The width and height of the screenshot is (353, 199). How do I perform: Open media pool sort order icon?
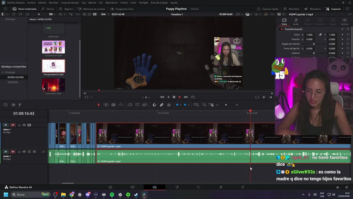click(x=71, y=14)
